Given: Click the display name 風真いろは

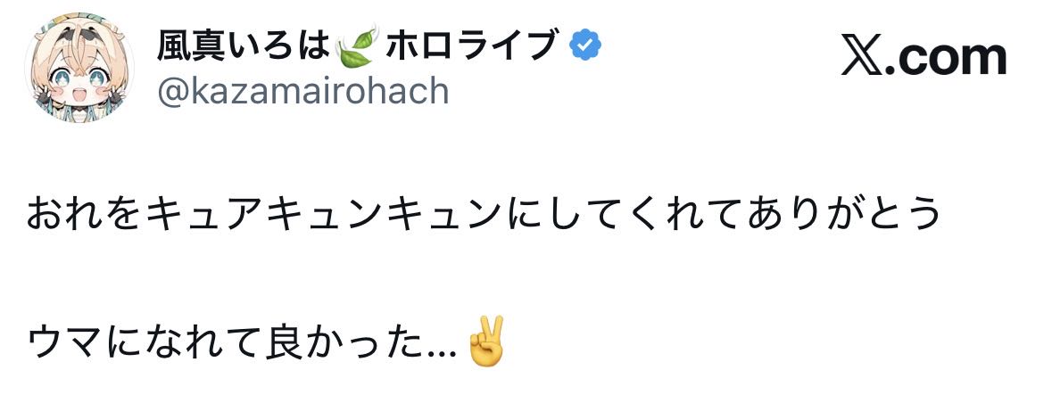Looking at the screenshot, I should (243, 45).
